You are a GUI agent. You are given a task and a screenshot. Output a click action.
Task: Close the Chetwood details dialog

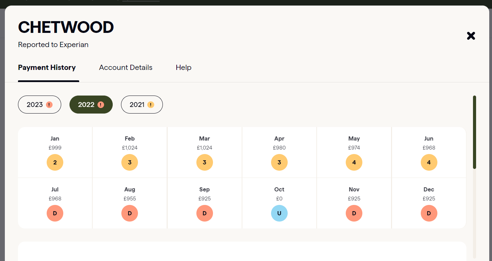tap(471, 36)
